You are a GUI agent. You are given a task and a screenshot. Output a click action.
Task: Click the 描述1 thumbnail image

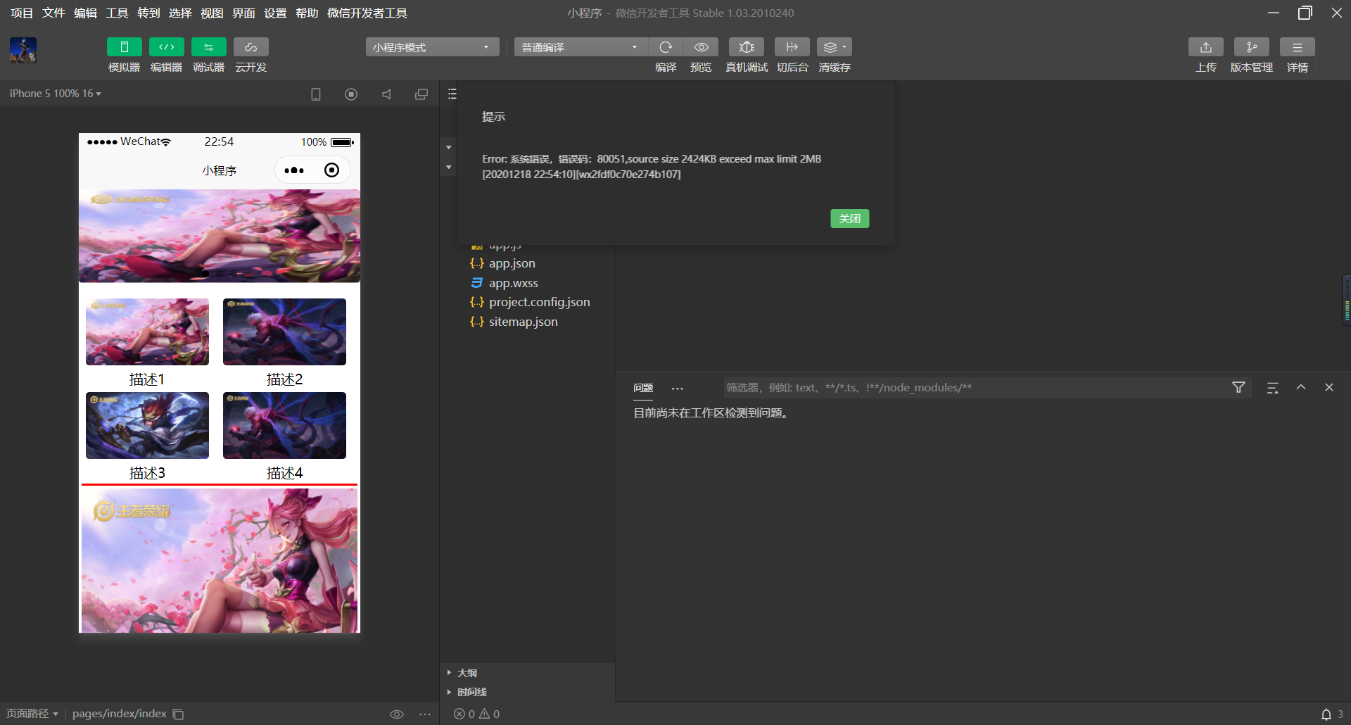(148, 332)
